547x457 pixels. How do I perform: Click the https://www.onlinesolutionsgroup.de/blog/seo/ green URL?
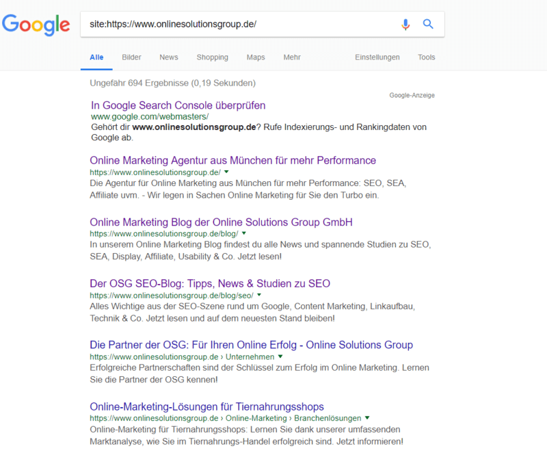click(x=172, y=296)
